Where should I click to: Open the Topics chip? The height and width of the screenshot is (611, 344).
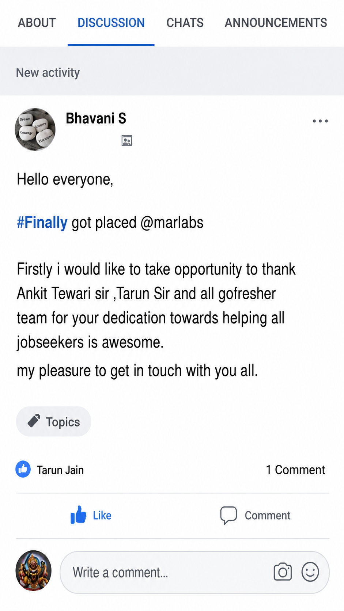[54, 421]
